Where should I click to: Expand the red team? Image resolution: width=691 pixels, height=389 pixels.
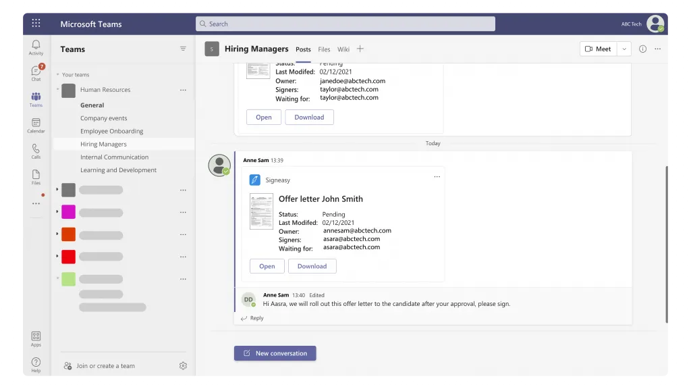click(x=57, y=256)
